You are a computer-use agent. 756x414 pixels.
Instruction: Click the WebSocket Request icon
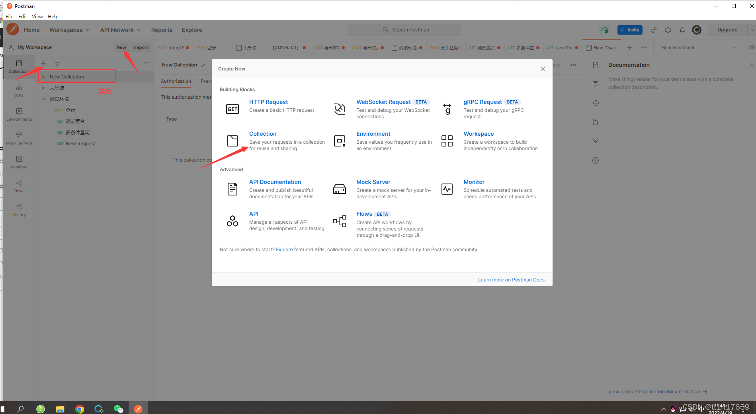click(x=340, y=109)
